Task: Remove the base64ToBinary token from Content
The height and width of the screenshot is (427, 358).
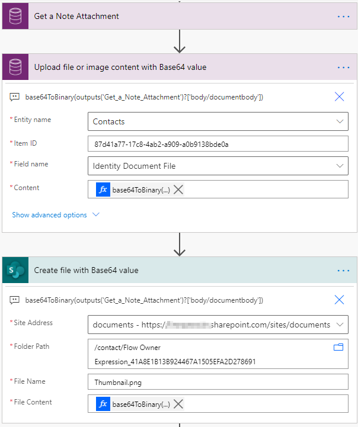Action: [178, 190]
